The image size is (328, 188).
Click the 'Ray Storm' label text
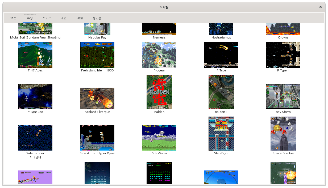click(283, 112)
